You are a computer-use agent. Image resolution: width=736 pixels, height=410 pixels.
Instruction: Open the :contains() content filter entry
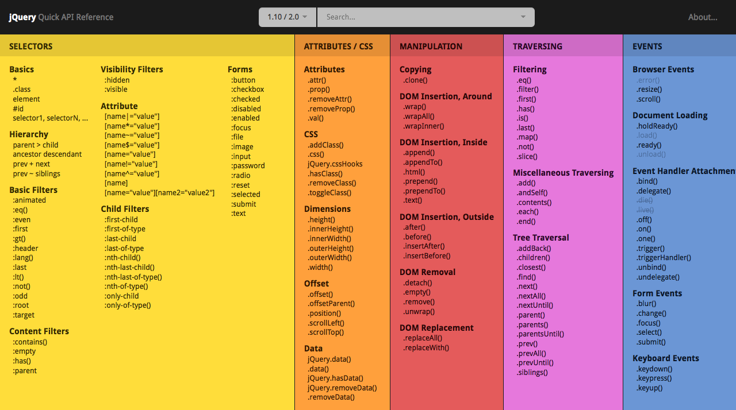(30, 342)
